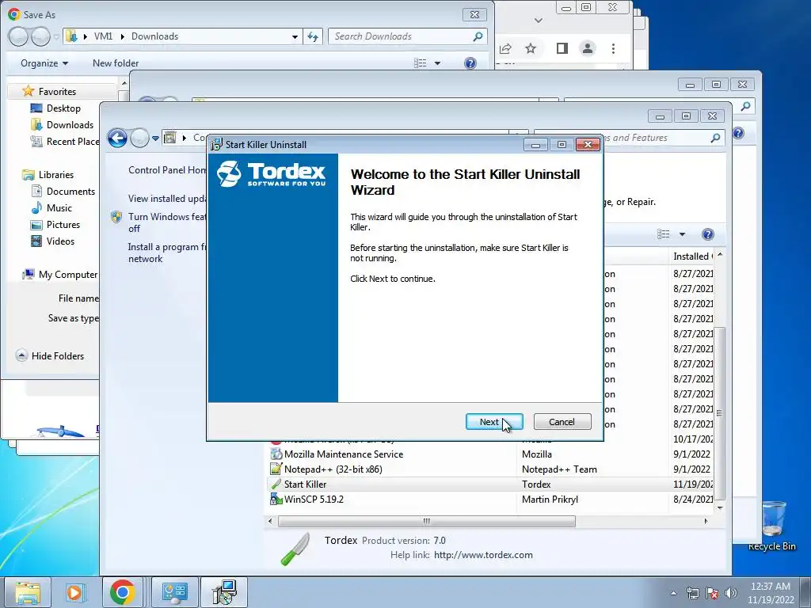Click the large knife icon in the details pane
The height and width of the screenshot is (608, 811).
[295, 549]
